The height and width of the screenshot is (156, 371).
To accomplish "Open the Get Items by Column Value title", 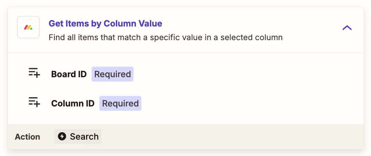I will (106, 23).
